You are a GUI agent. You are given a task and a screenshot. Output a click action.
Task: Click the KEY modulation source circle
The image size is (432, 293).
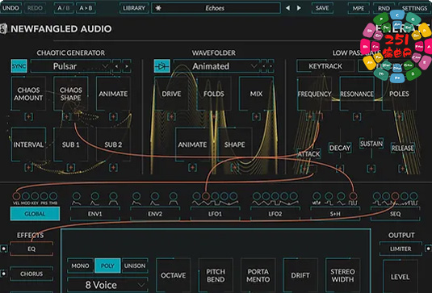pos(35,196)
